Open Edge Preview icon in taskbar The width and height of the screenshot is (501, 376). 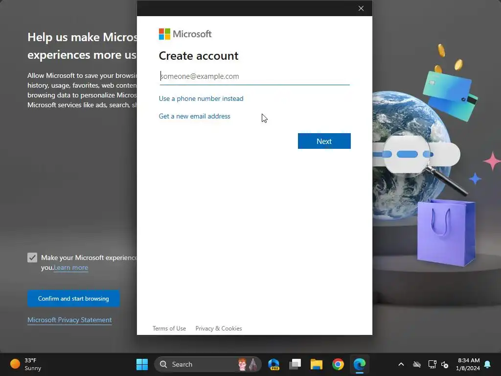274,364
